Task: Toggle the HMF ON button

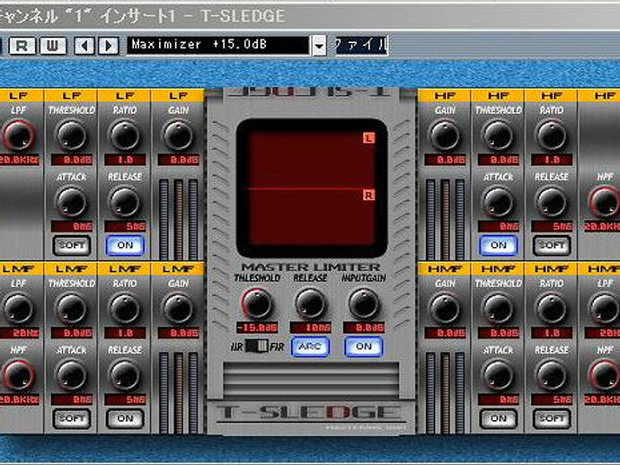Action: 498,419
